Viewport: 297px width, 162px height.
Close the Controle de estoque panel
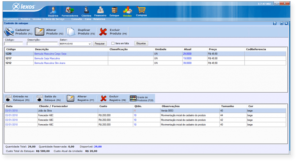pos(286,23)
